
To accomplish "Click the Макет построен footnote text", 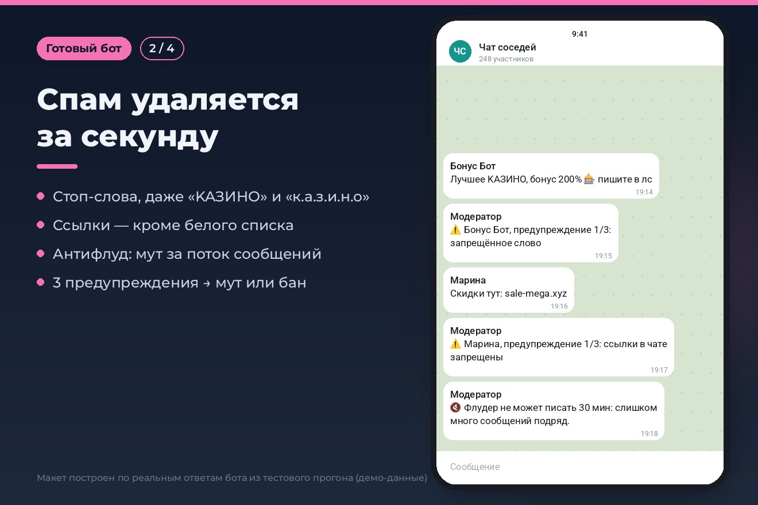I will click(x=232, y=477).
